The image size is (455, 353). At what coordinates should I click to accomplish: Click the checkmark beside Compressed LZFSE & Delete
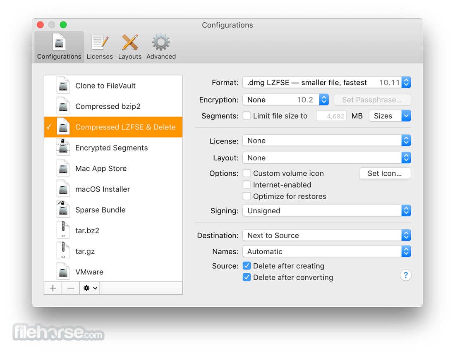49,127
